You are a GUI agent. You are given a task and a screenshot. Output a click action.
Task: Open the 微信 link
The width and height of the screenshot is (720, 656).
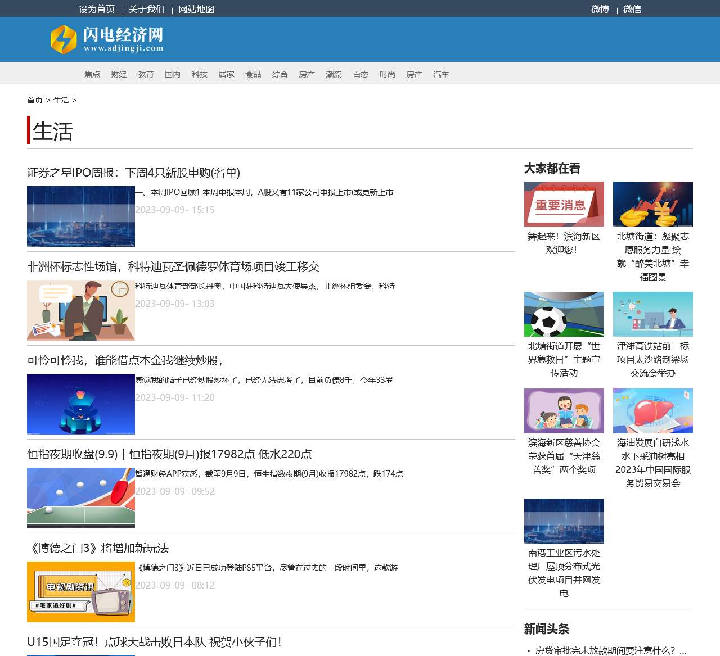(632, 9)
